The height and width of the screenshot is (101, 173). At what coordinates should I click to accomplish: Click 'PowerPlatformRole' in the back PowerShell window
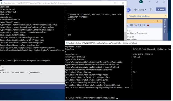pyautogui.click(x=10, y=19)
